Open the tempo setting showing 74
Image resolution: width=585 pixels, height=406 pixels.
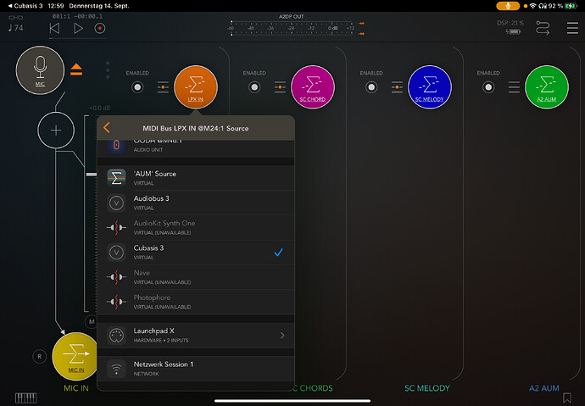click(15, 28)
